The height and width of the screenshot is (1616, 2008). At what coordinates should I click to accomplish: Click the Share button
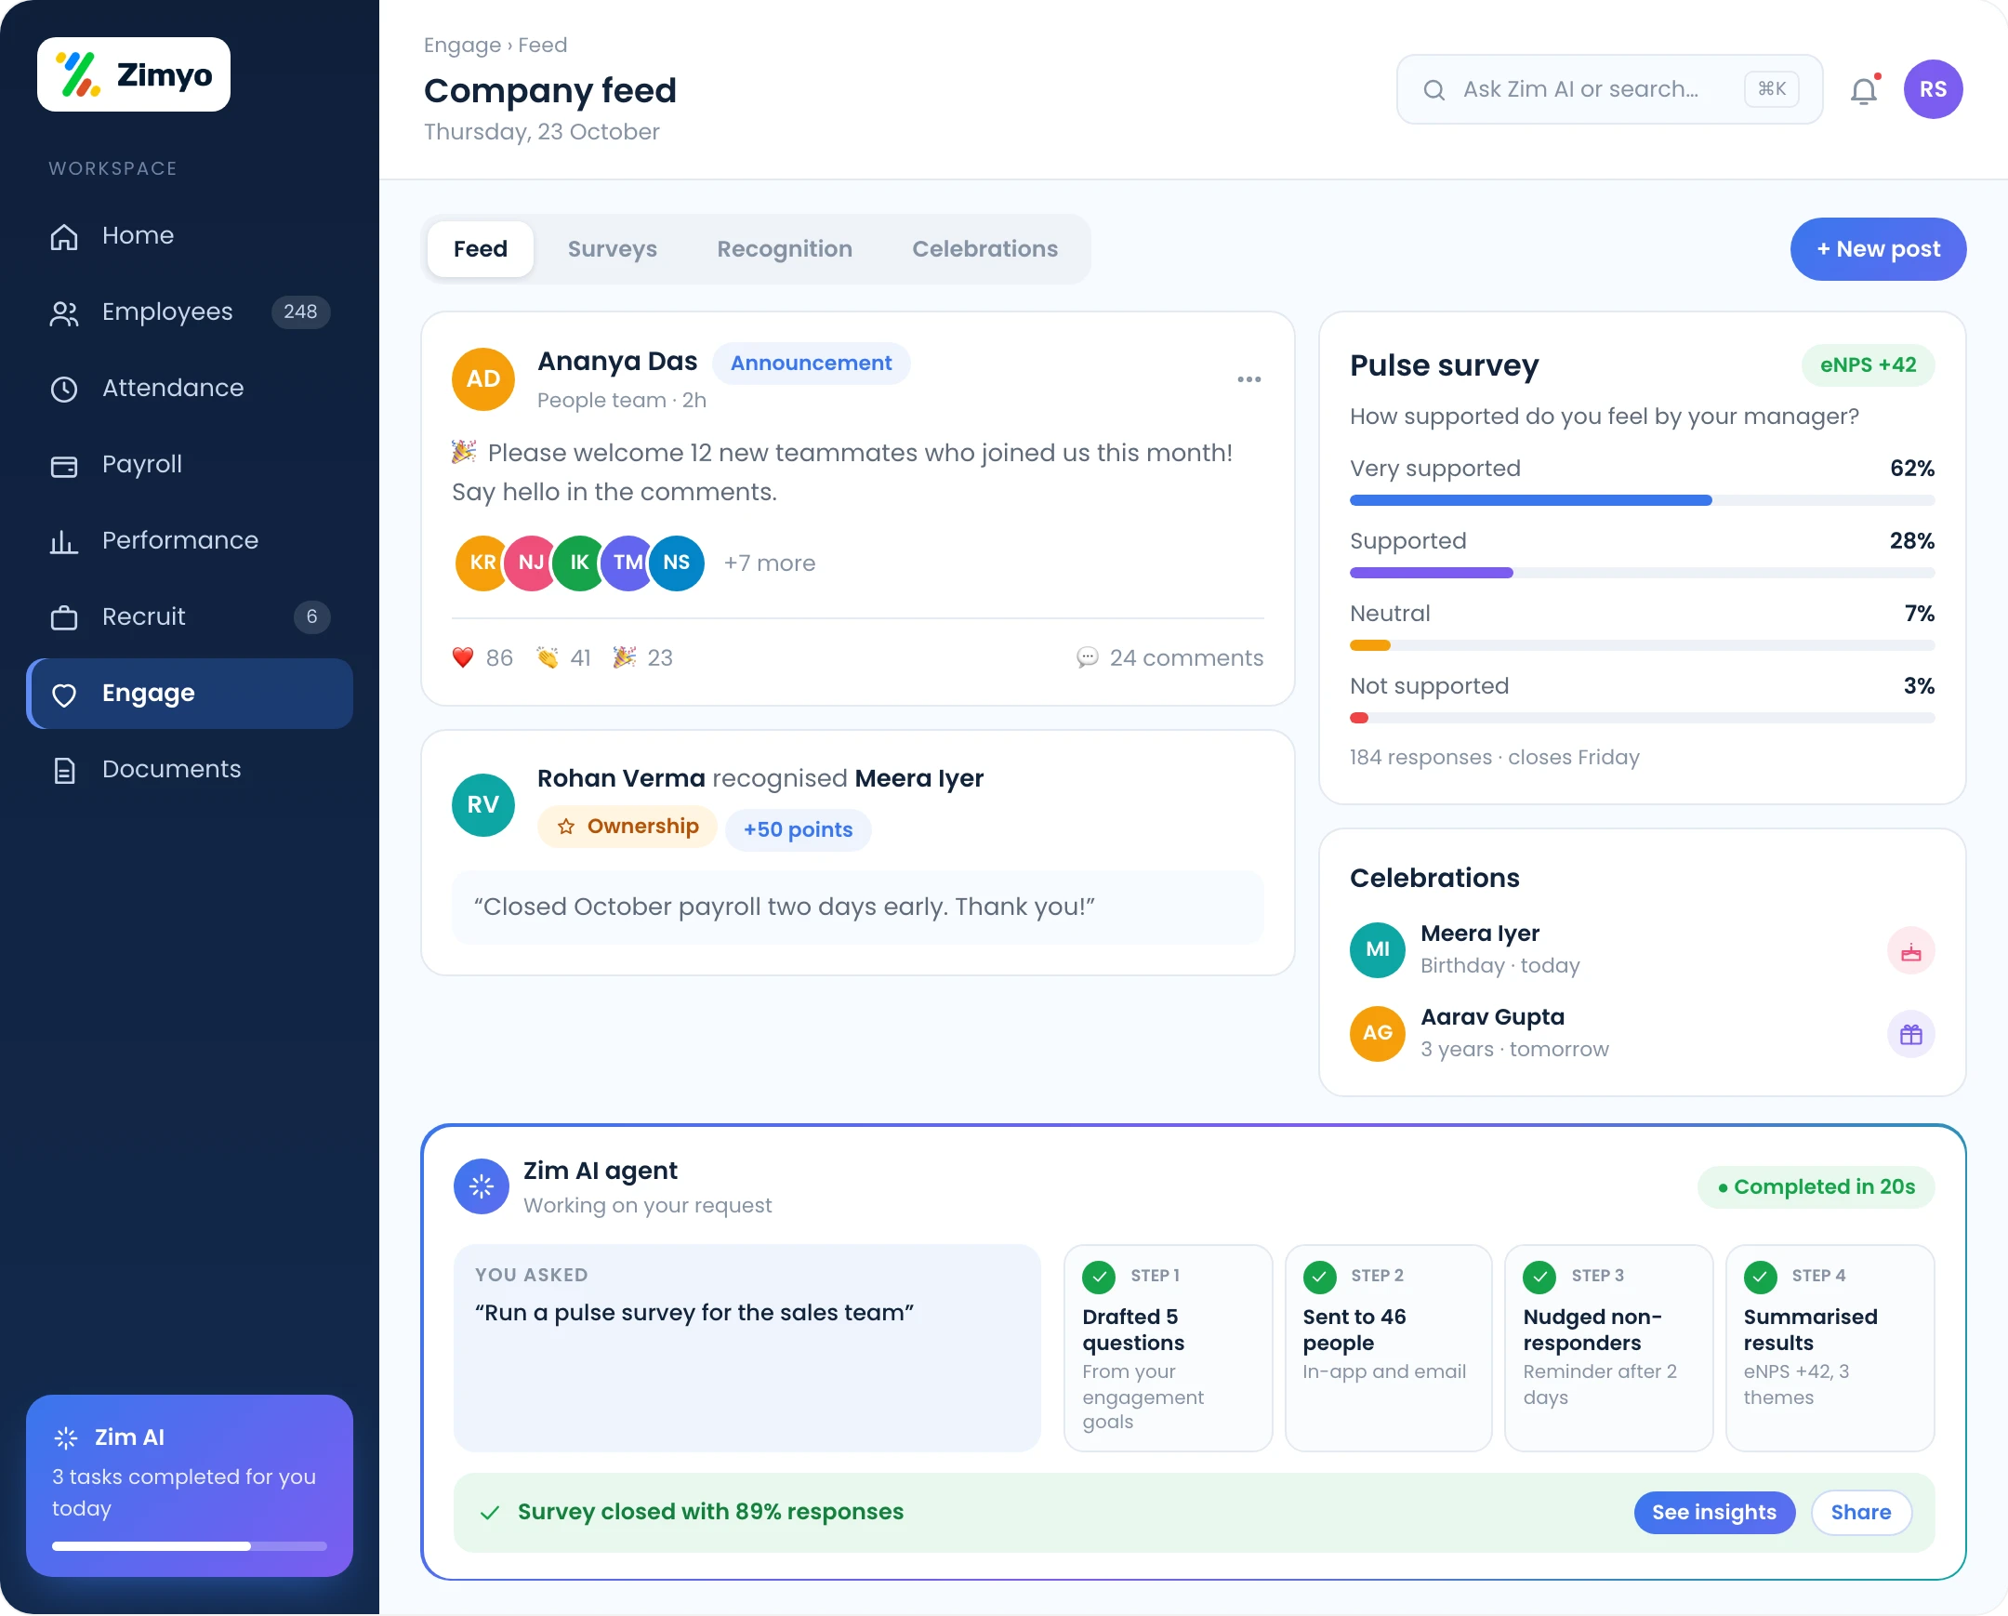click(1862, 1514)
